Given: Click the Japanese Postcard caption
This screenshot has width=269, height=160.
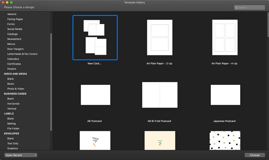Looking at the screenshot, I should click(x=224, y=121).
